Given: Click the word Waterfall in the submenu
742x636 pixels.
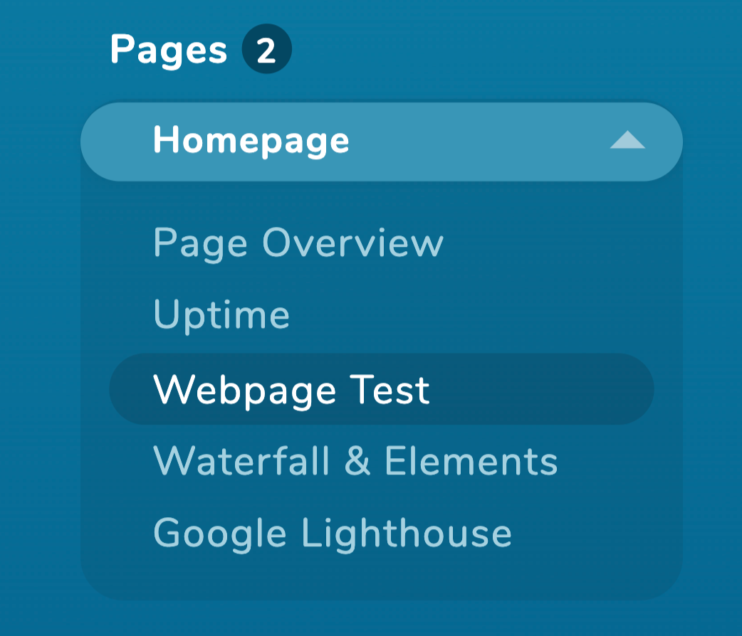Looking at the screenshot, I should (241, 461).
